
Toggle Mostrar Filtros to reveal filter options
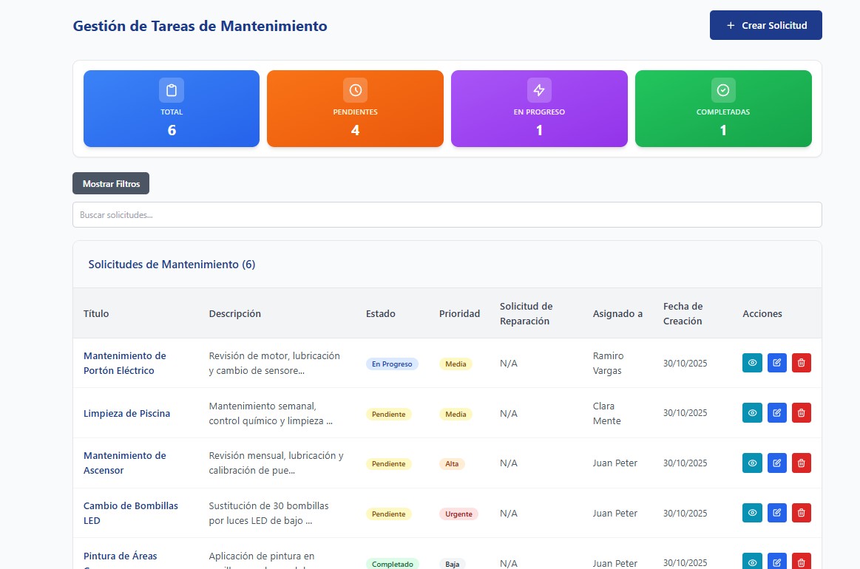click(x=110, y=183)
